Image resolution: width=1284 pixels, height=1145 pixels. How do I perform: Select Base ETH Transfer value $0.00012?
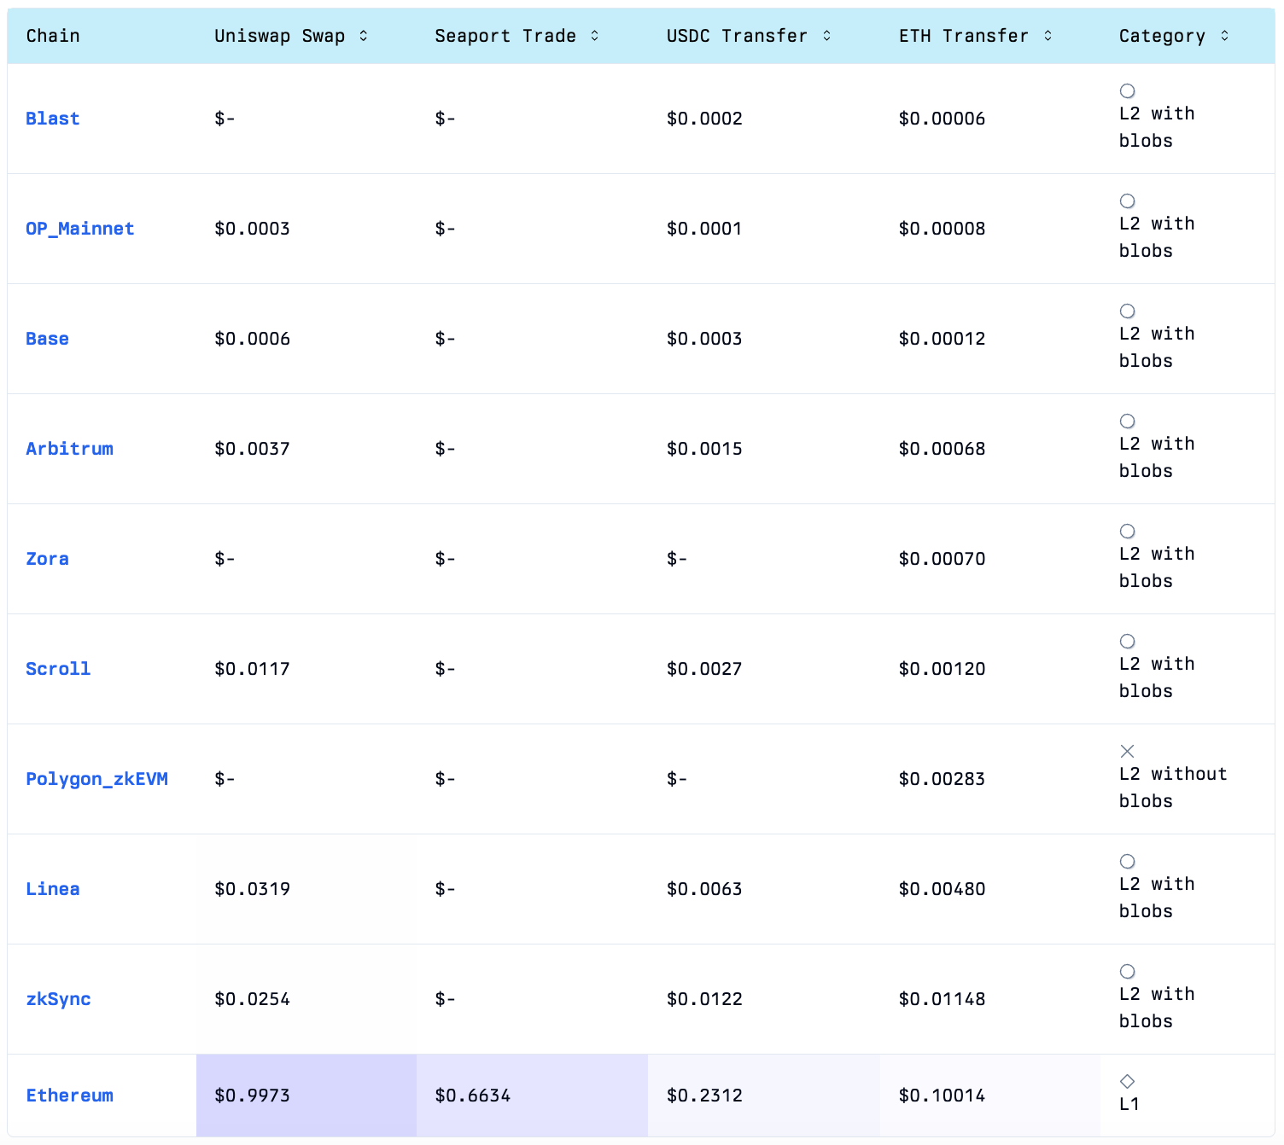tap(942, 339)
